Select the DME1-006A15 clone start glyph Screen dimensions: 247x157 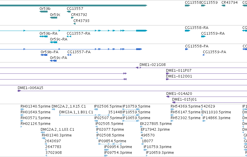[x=19, y=91]
